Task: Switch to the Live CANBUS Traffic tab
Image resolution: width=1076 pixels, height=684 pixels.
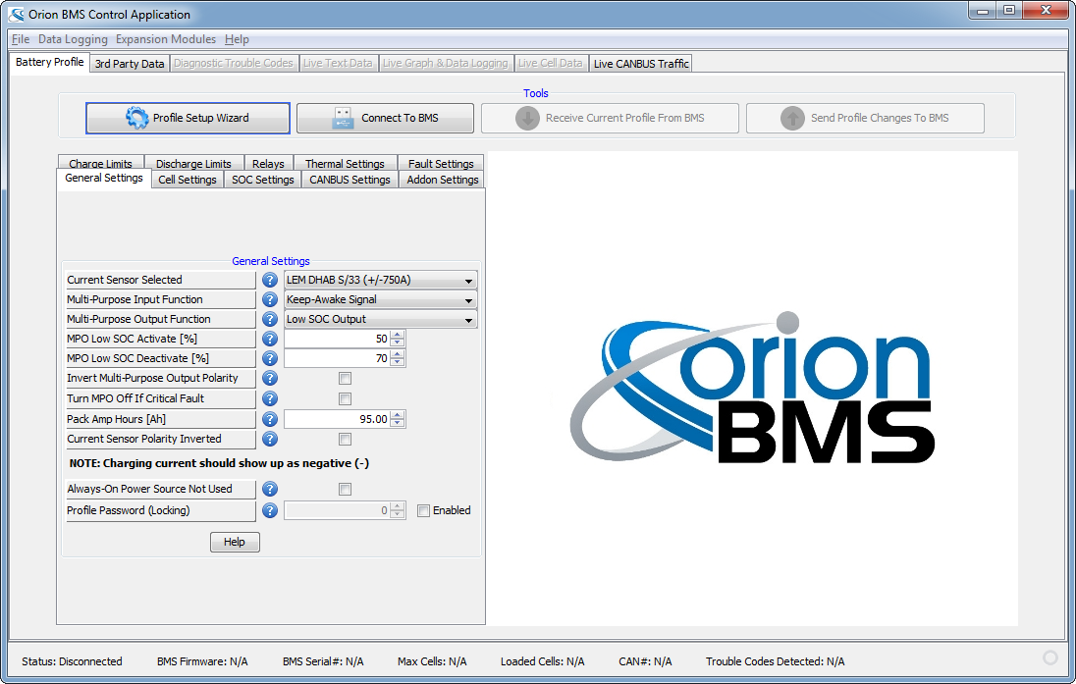Action: click(641, 64)
